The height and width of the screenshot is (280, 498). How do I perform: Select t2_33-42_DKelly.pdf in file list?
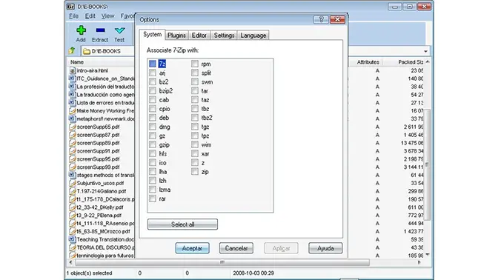click(x=100, y=207)
